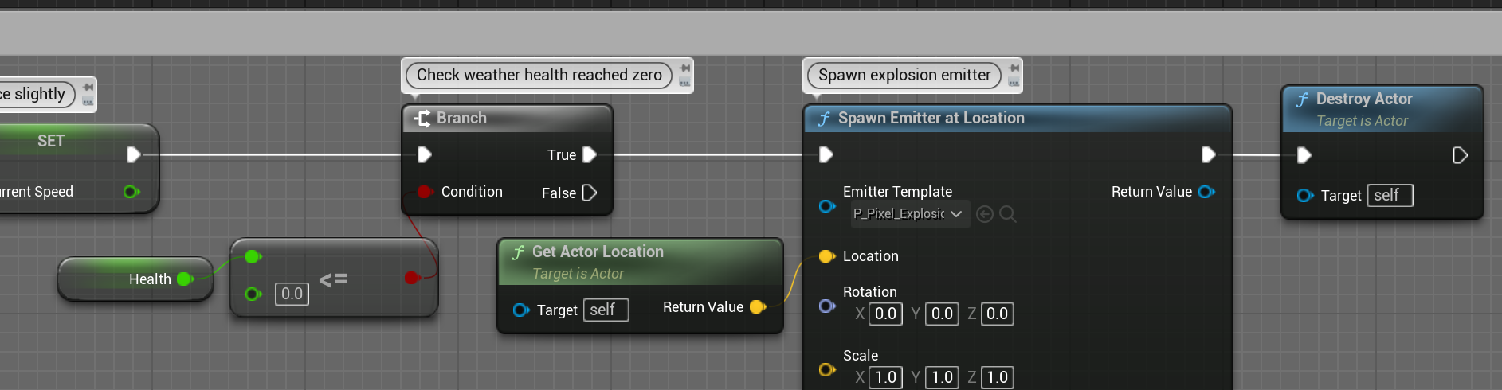Click Spawn Emitter's input execution pin

pyautogui.click(x=826, y=154)
